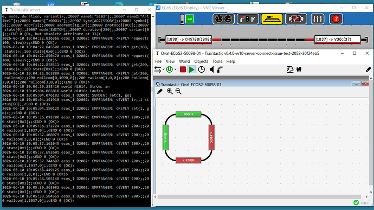Minimize the Traintastic-Oval-ECOS2 board subwindow

356,84
